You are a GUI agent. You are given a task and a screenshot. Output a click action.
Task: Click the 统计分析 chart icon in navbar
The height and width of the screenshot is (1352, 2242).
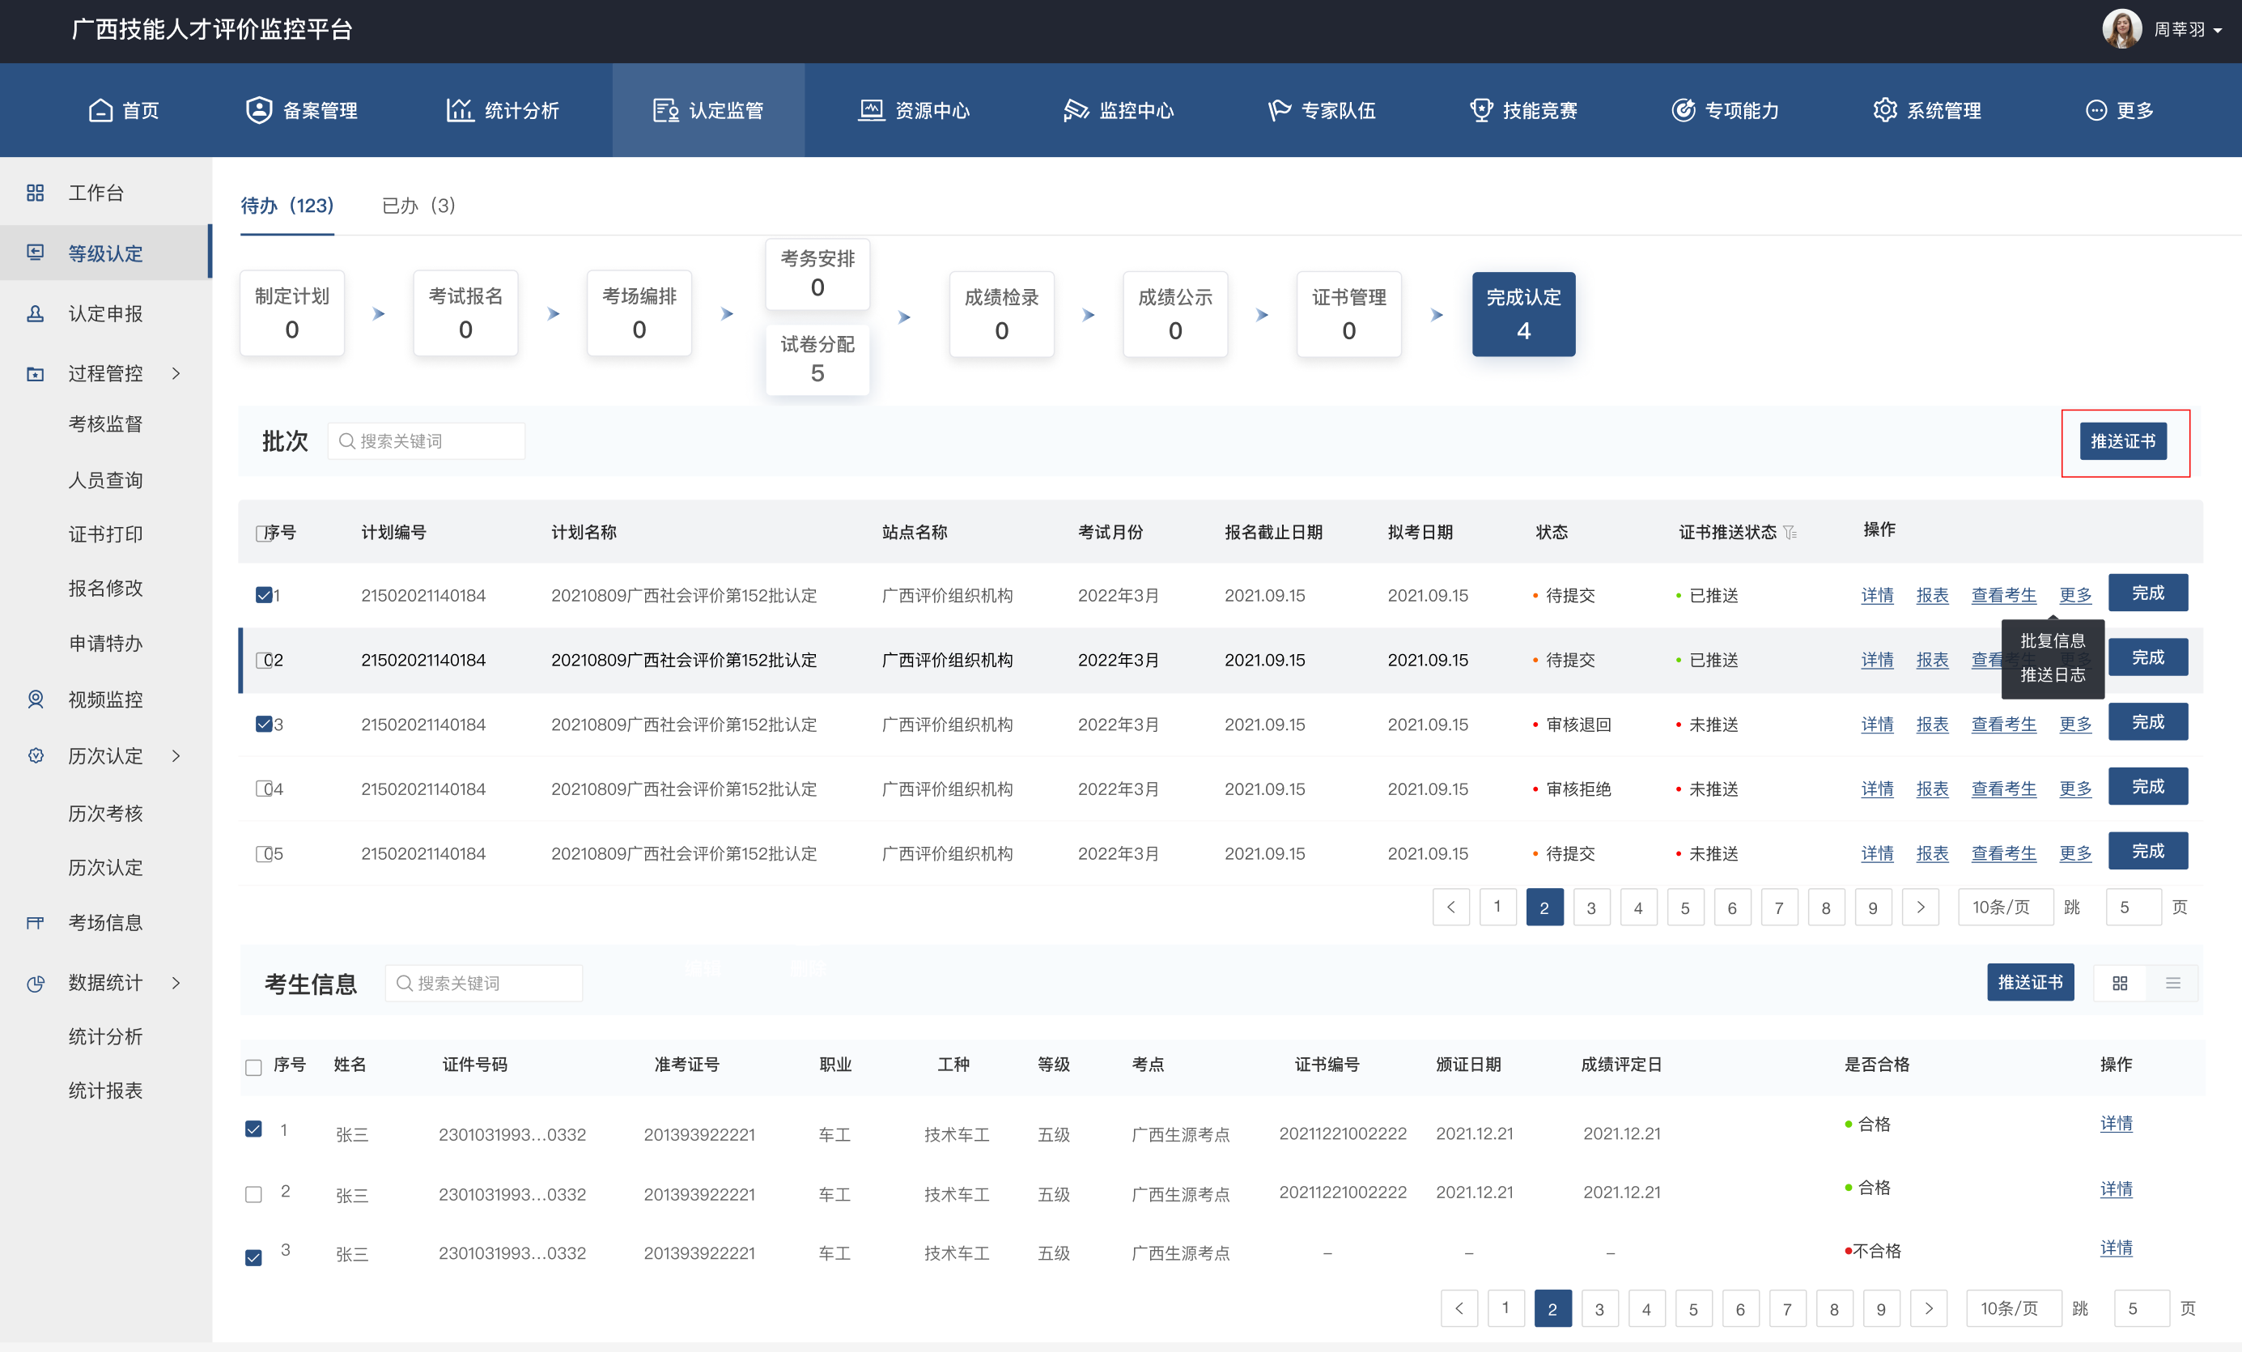click(x=460, y=110)
